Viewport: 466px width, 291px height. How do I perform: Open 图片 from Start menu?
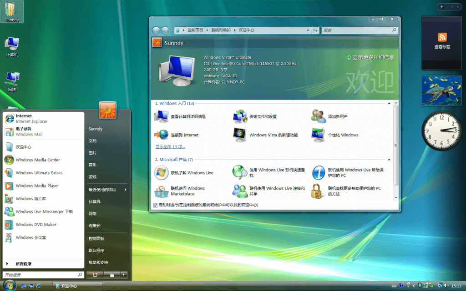click(x=92, y=153)
